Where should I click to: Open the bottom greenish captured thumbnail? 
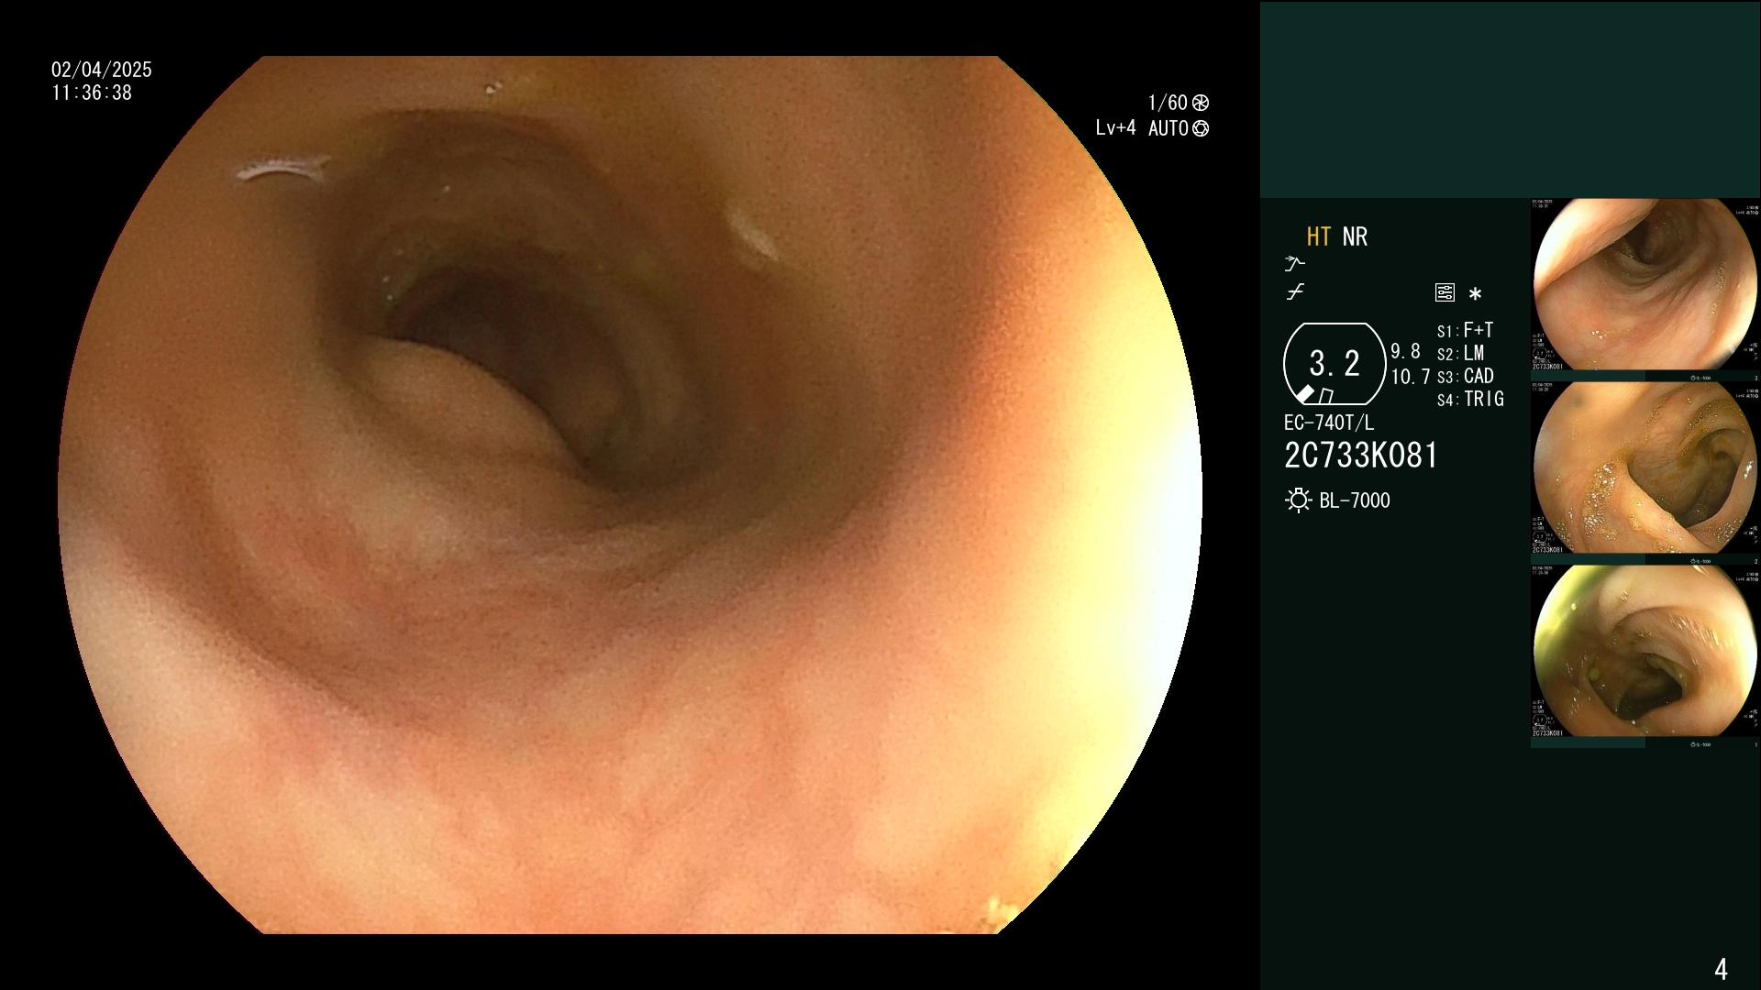tap(1645, 652)
